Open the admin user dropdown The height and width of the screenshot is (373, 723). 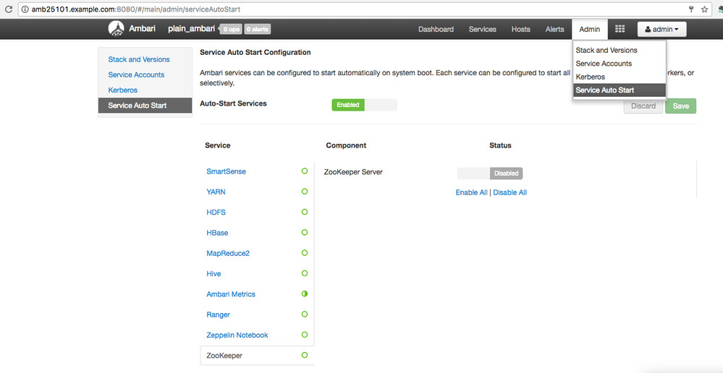click(661, 29)
